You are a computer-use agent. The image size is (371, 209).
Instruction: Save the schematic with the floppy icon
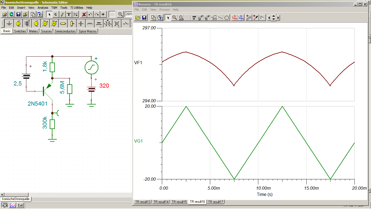[18, 14]
